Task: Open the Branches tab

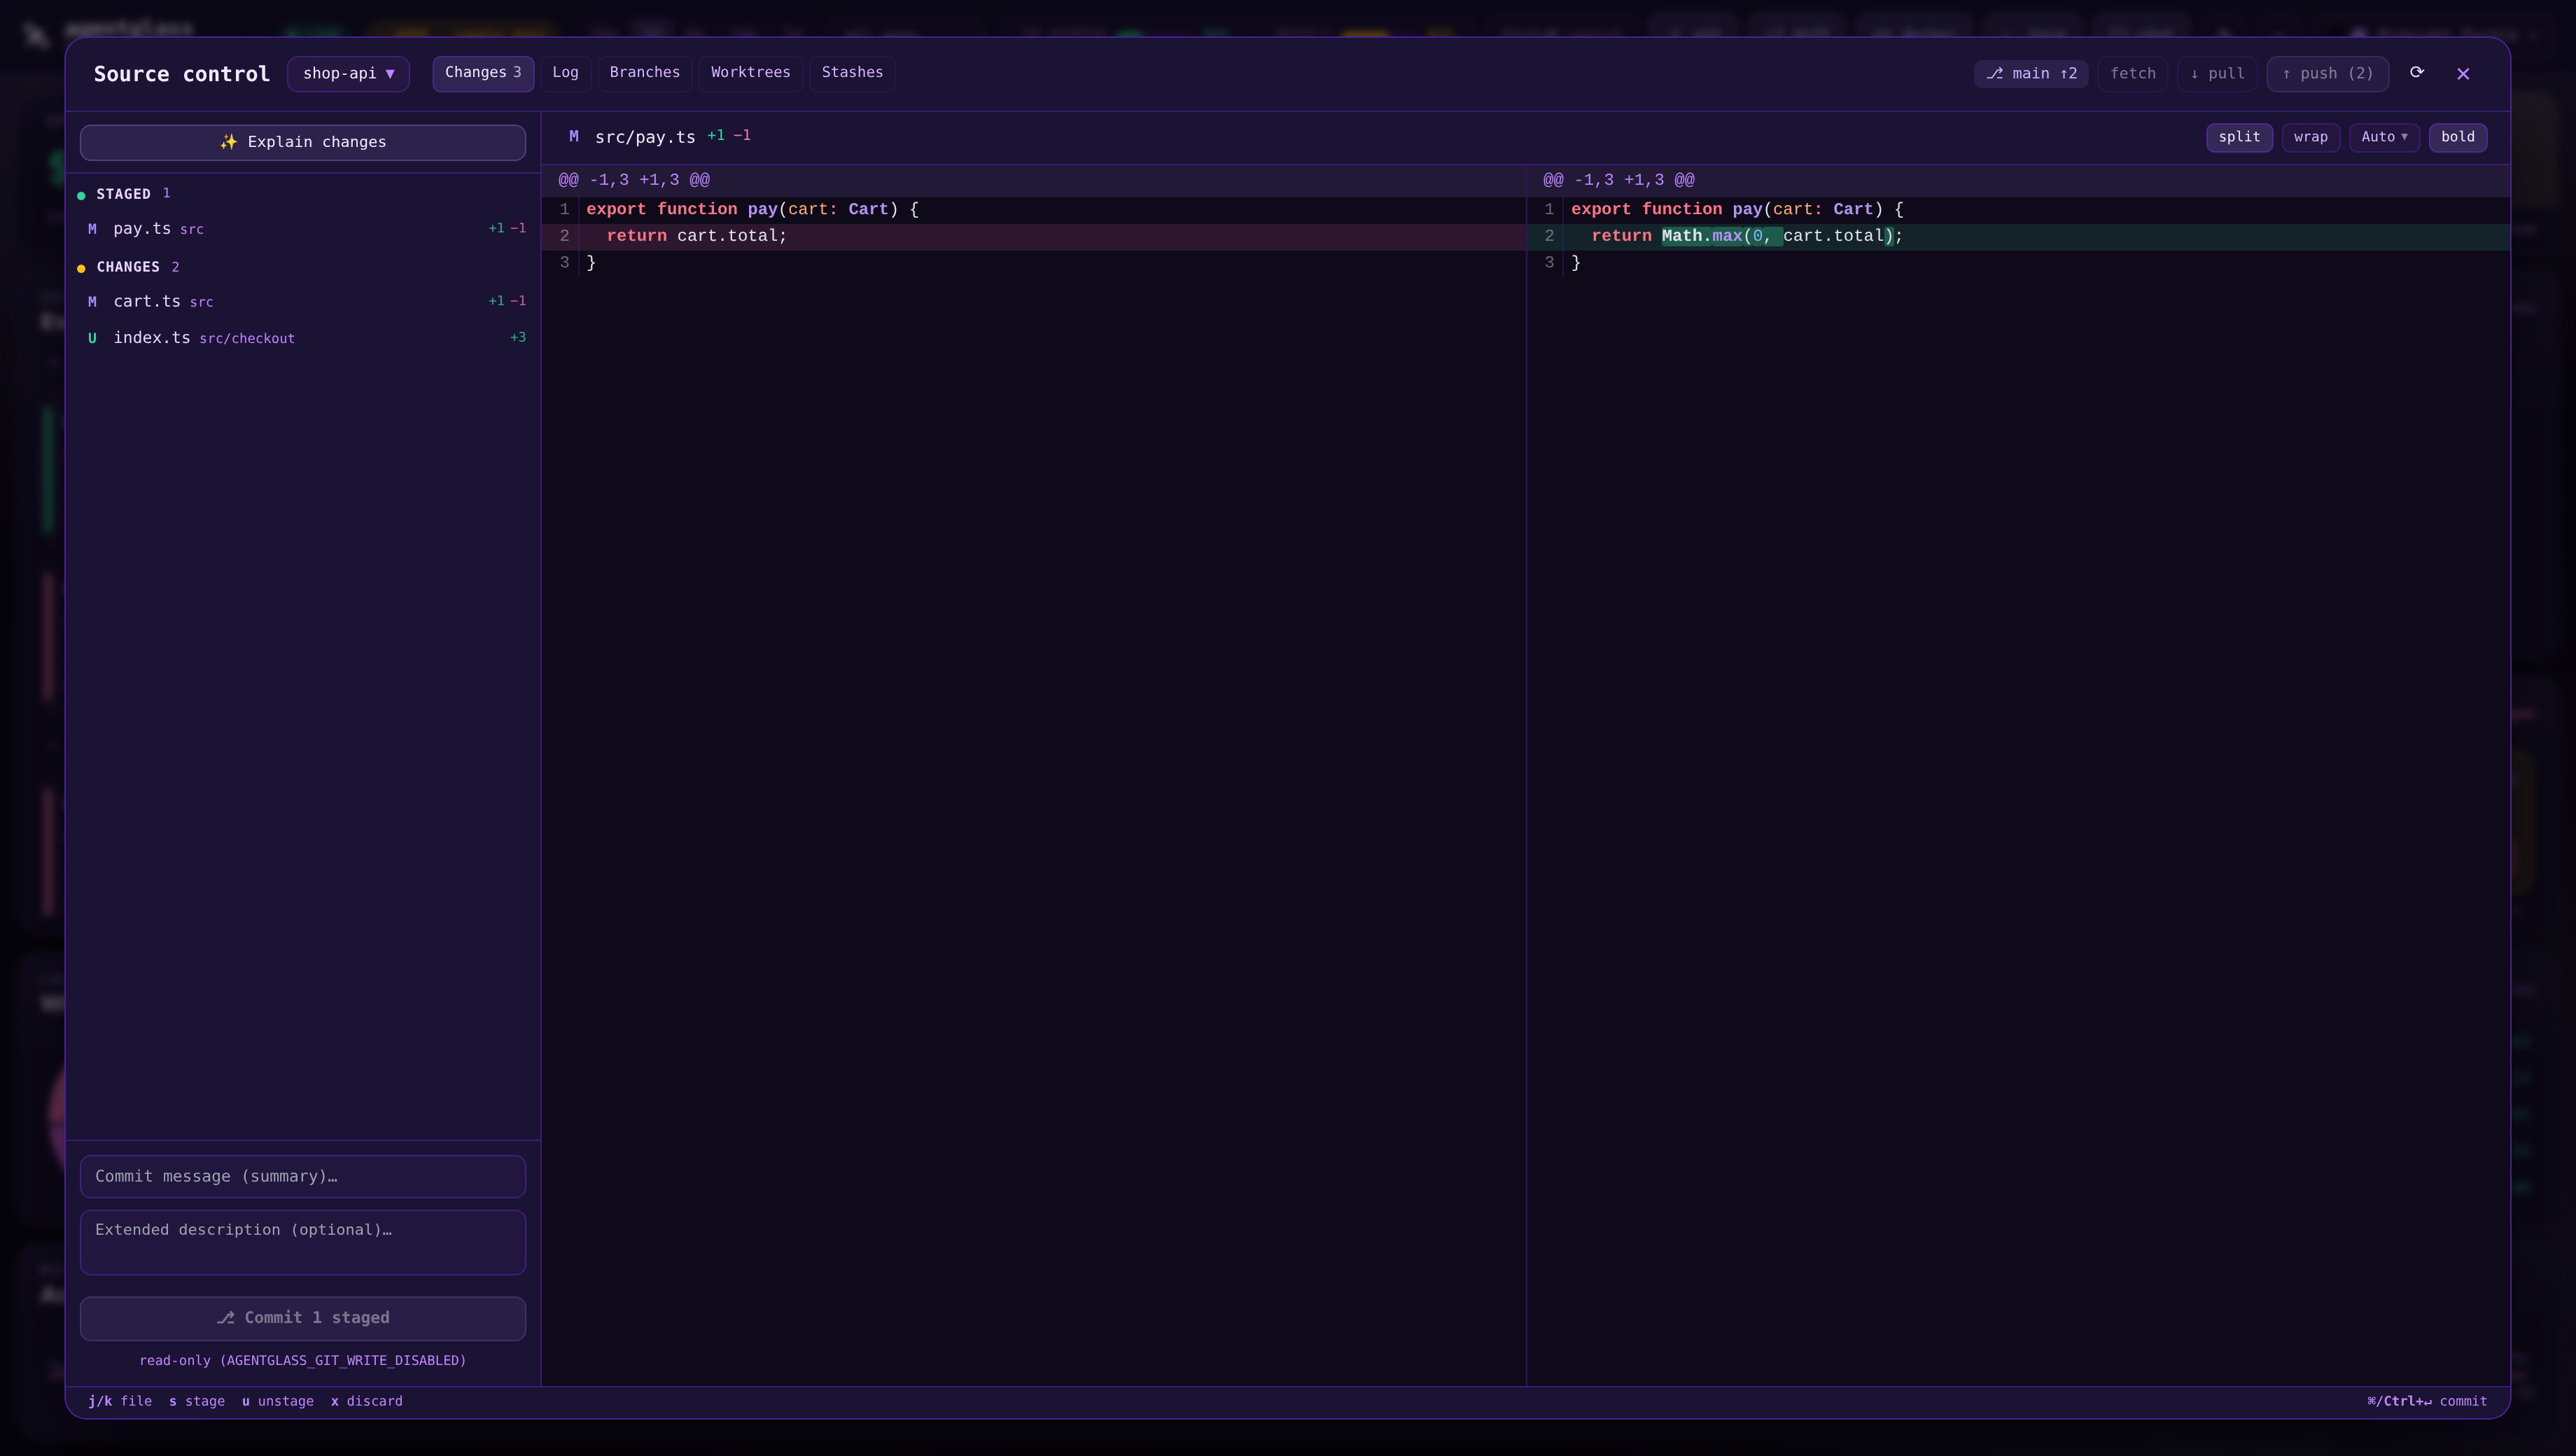Action: point(645,73)
